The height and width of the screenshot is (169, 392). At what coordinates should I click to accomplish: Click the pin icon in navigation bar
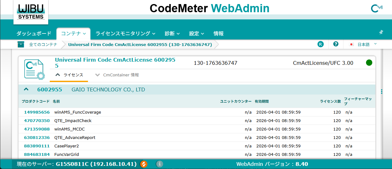click(x=381, y=32)
